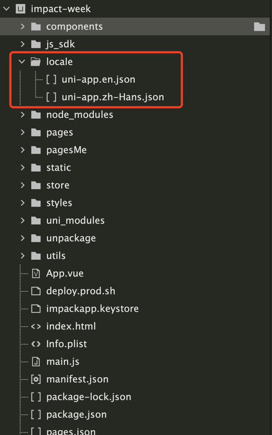
Task: Click the impact-week project icon
Action: tap(21, 9)
